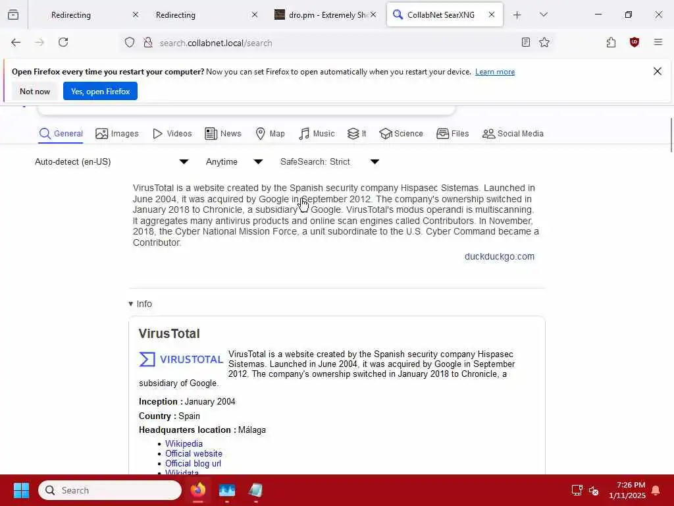The height and width of the screenshot is (506, 674).
Task: Click the browser forward arrow
Action: coord(39,42)
